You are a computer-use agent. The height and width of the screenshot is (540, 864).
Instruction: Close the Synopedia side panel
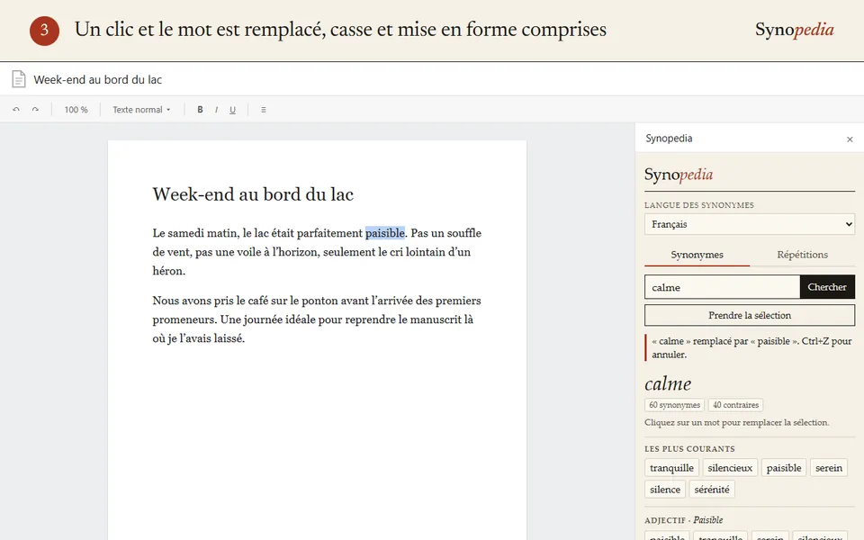tap(850, 139)
